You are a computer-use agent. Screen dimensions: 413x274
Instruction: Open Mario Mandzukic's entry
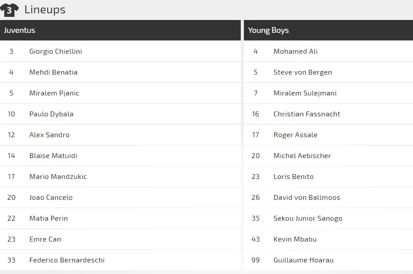(58, 176)
